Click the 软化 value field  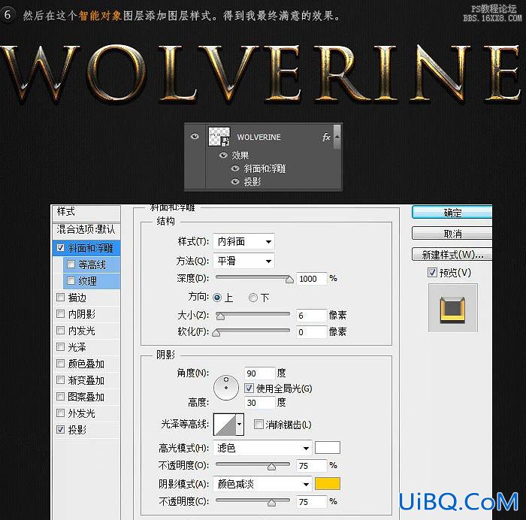tap(311, 332)
